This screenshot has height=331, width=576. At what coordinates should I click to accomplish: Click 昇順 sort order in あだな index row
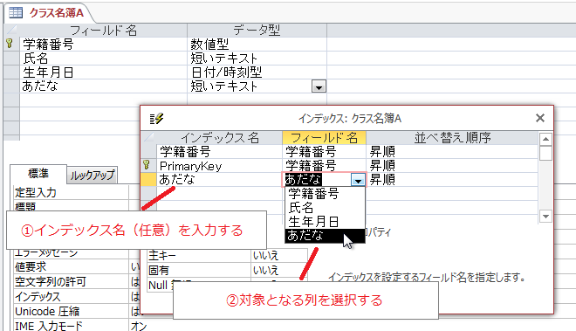tap(452, 180)
